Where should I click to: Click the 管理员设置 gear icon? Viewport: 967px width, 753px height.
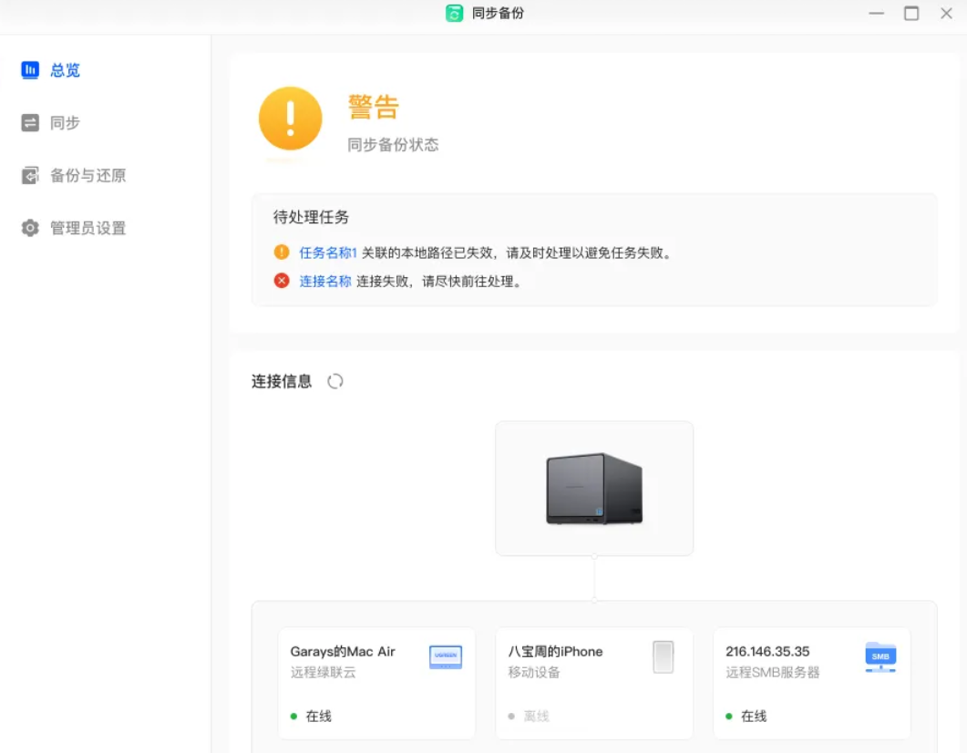pyautogui.click(x=29, y=228)
